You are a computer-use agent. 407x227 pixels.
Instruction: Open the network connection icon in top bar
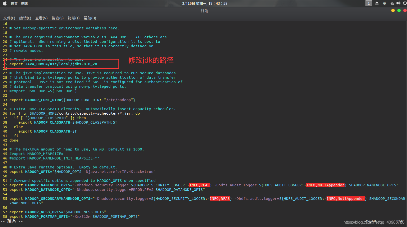(x=392, y=3)
